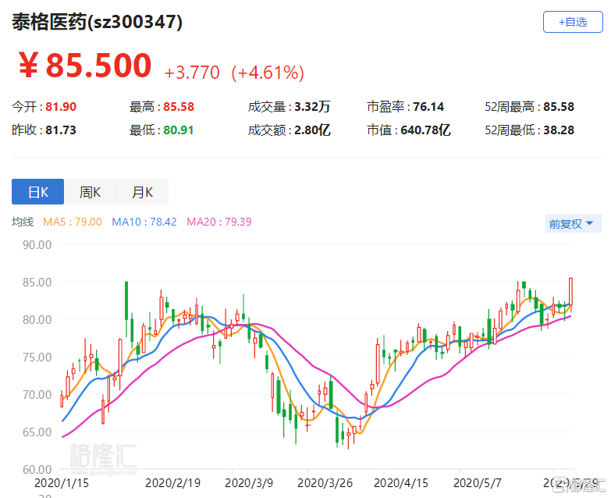The height and width of the screenshot is (498, 611).
Task: Click the percent change (+4.61%)
Action: point(268,73)
